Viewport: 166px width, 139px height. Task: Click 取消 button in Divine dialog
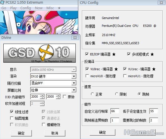pyautogui.click(x=55, y=133)
